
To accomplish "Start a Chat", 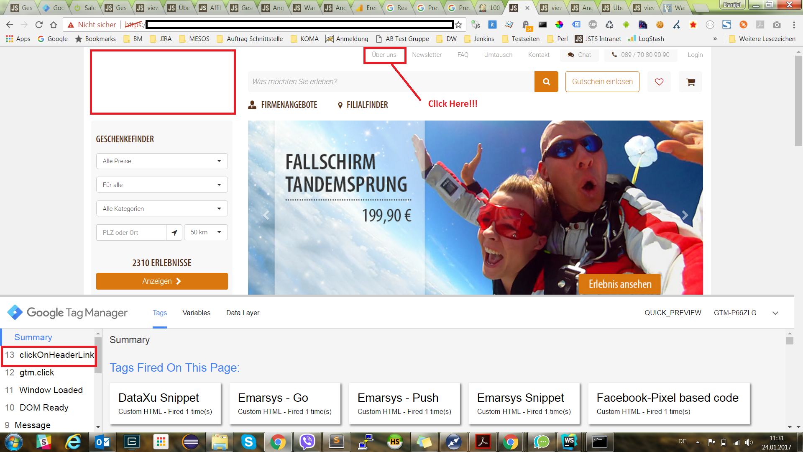I will tap(579, 55).
